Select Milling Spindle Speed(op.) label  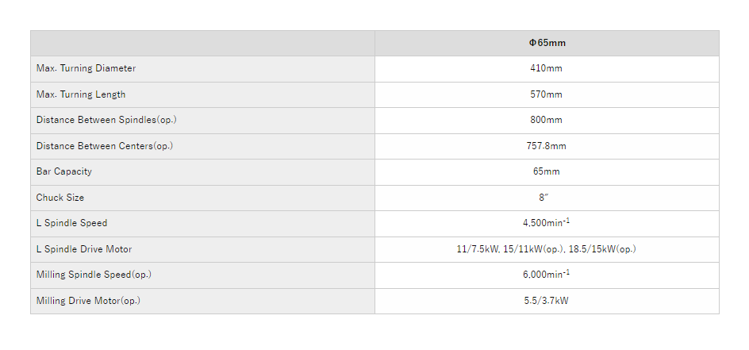(x=94, y=275)
